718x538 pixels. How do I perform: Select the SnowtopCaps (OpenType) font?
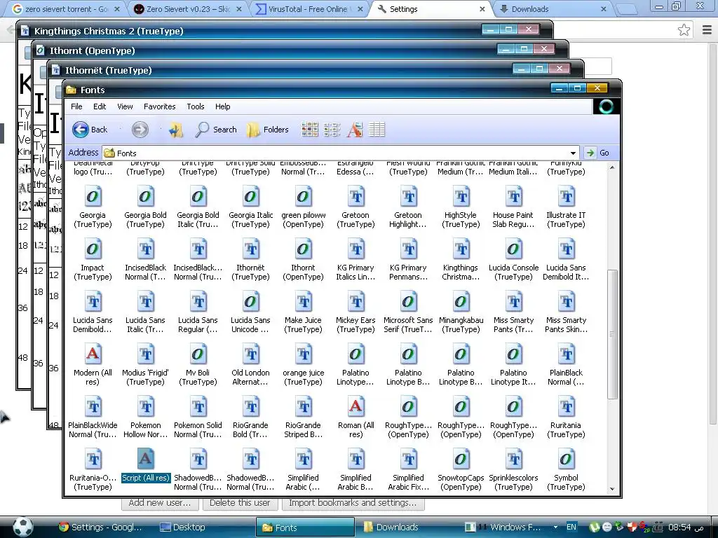461,459
